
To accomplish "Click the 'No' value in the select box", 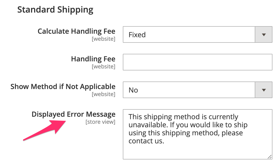I will pos(133,90).
